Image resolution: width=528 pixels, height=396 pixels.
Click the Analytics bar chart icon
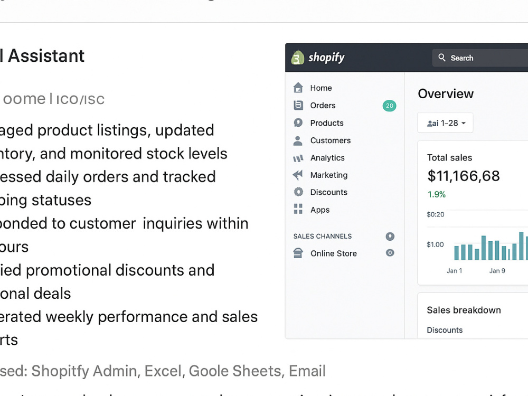click(298, 158)
